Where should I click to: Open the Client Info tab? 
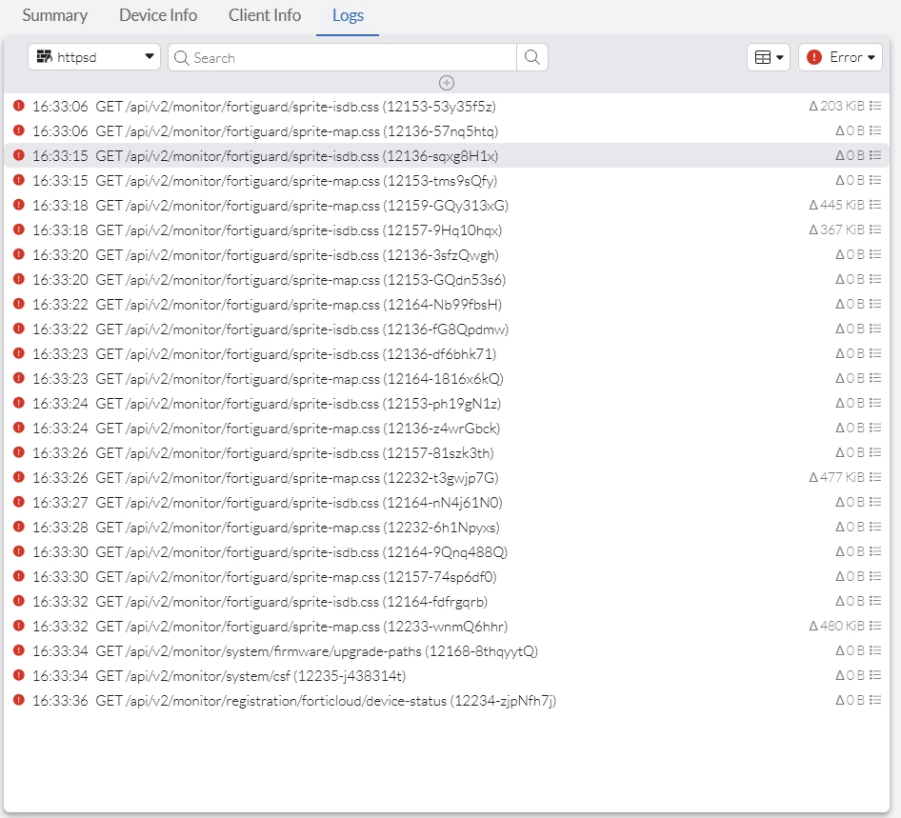(265, 15)
